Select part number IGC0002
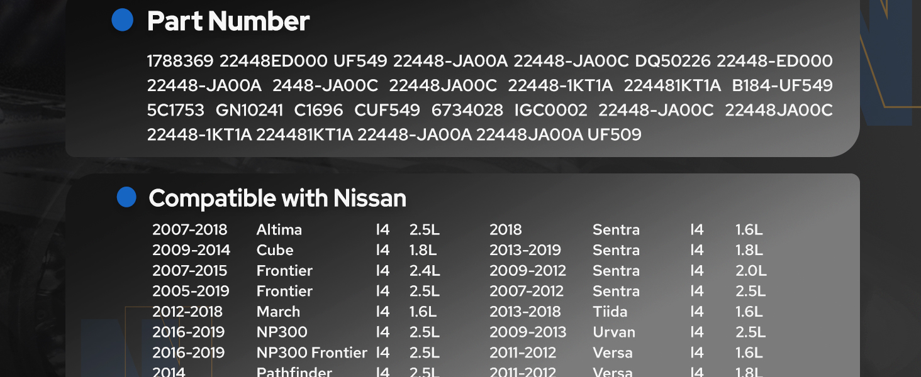 coord(550,111)
